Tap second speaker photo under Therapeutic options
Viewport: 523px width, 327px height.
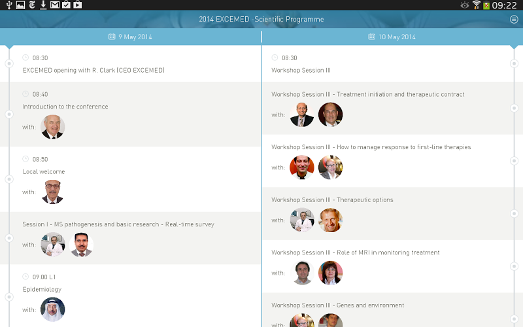coord(331,220)
